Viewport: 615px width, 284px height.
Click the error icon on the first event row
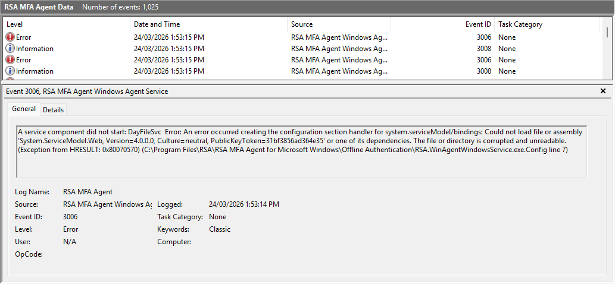[x=10, y=37]
